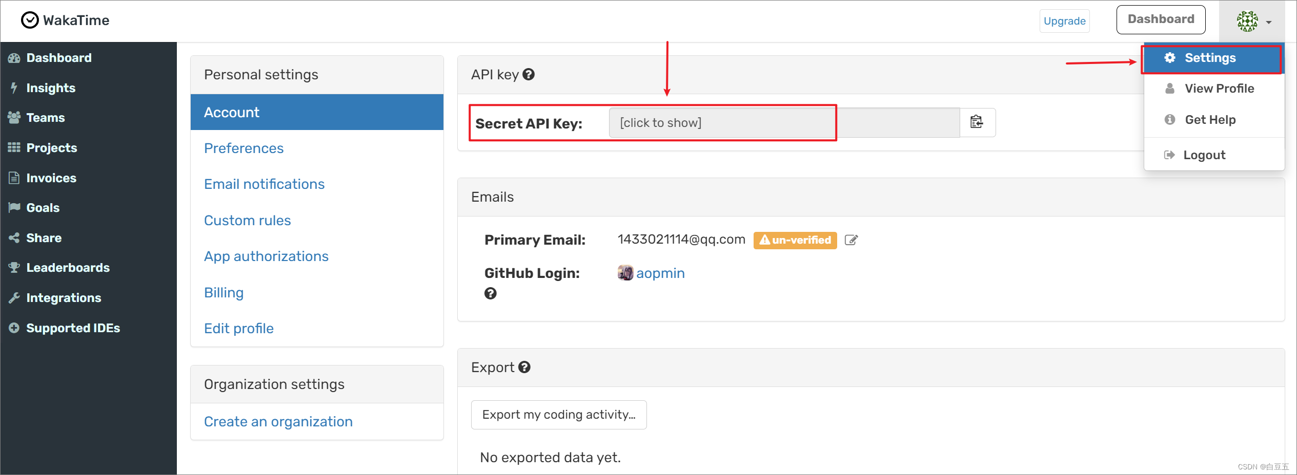
Task: Click the Supported IDEs plus icon
Action: [14, 328]
